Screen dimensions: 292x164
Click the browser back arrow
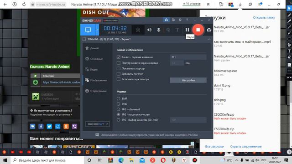click(x=5, y=4)
